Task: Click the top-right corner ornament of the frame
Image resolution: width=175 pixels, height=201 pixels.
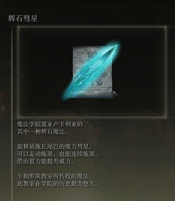Action: [x=165, y=28]
